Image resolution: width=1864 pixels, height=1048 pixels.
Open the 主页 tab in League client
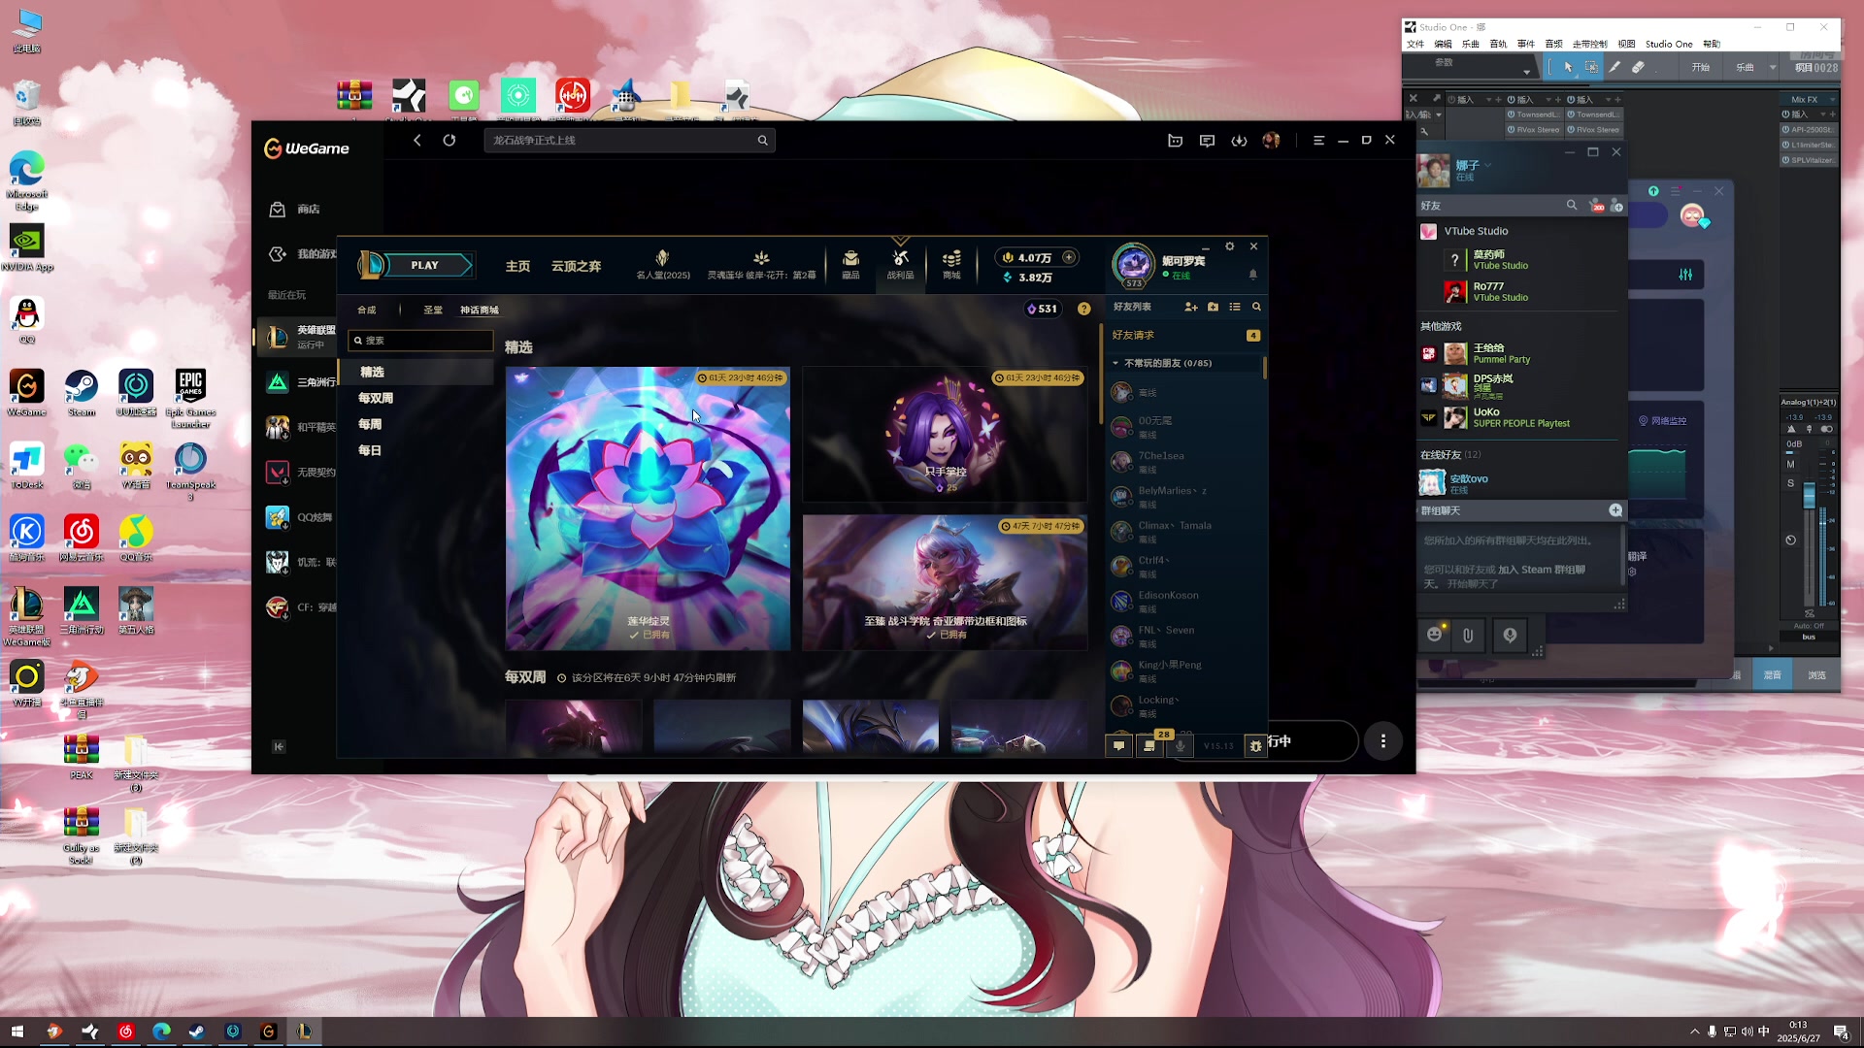(x=517, y=266)
